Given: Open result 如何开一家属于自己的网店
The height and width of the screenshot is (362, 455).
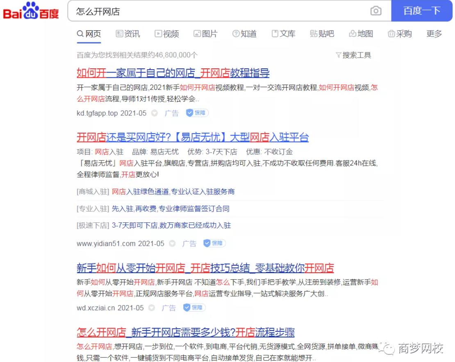Looking at the screenshot, I should pos(173,73).
